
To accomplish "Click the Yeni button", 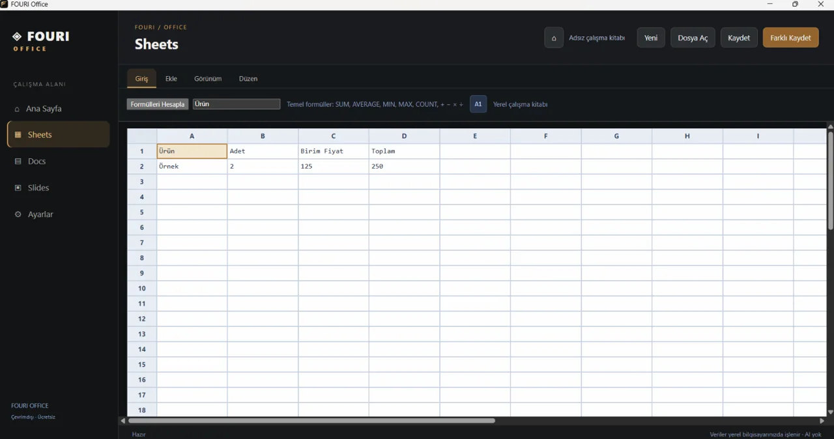I will 651,38.
